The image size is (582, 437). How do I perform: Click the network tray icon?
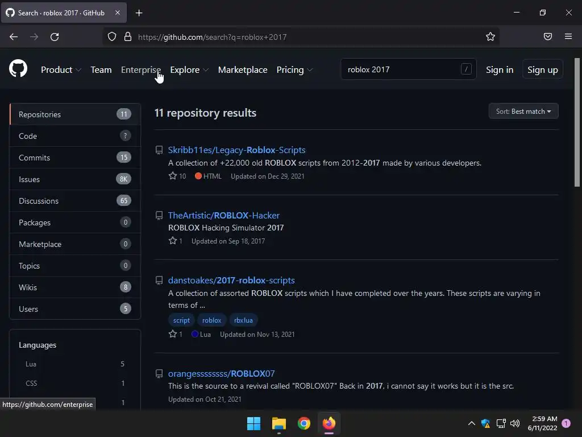(501, 423)
